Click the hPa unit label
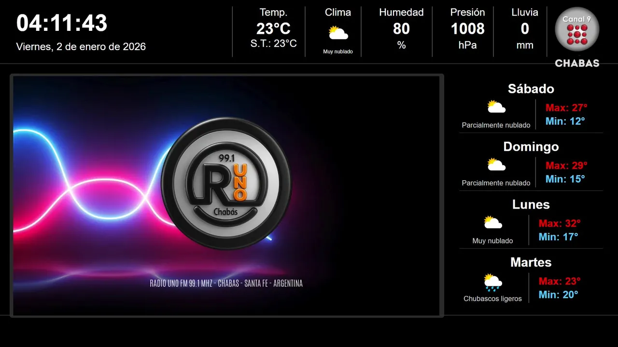 point(467,45)
